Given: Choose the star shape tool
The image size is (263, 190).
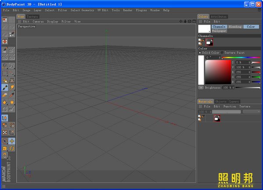Looking at the screenshot, I should click(x=12, y=102).
